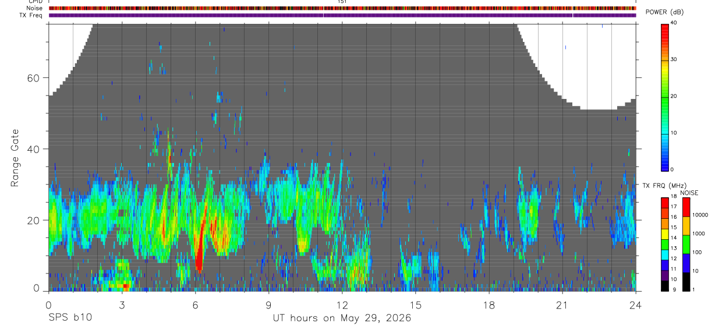Image resolution: width=715 pixels, height=330 pixels.
Task: Click the orange 1000 Noise legend swatch
Action: 686,226
